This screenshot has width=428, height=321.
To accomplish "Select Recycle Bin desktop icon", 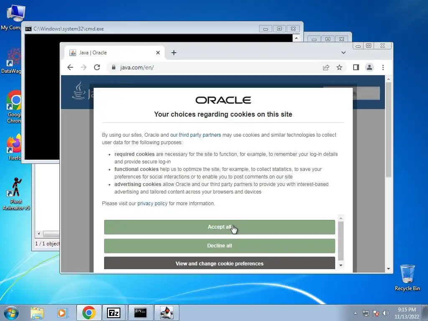I will 407,278.
